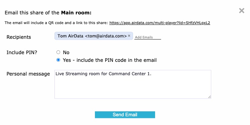
Task: Focus the Add Emails input field
Action: (x=148, y=37)
